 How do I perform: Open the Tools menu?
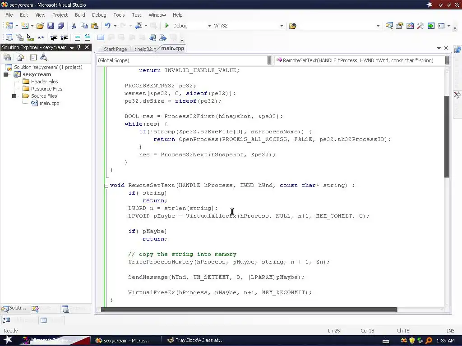point(119,15)
